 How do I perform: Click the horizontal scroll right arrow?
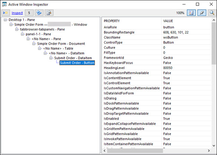click(209, 151)
